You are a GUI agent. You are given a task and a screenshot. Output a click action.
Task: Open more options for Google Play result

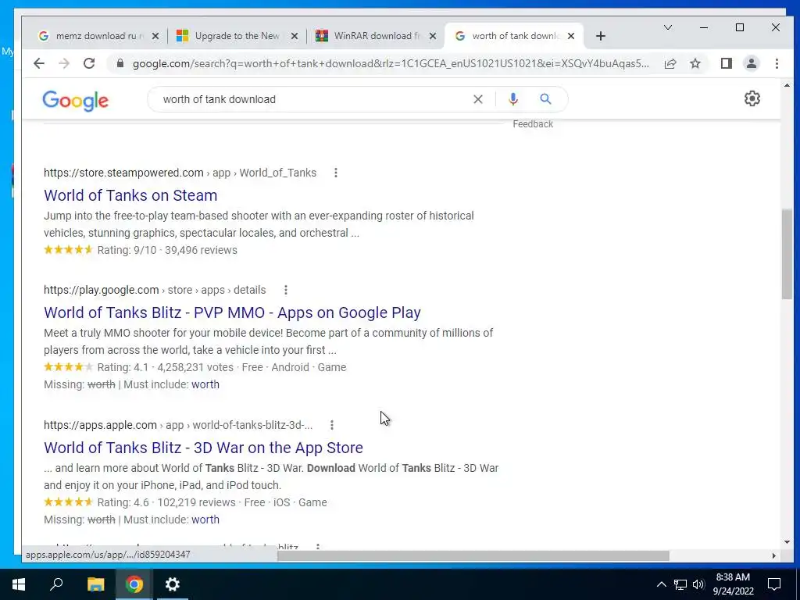286,291
